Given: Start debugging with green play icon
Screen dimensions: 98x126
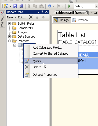Looking at the screenshot, I should coord(69,6).
